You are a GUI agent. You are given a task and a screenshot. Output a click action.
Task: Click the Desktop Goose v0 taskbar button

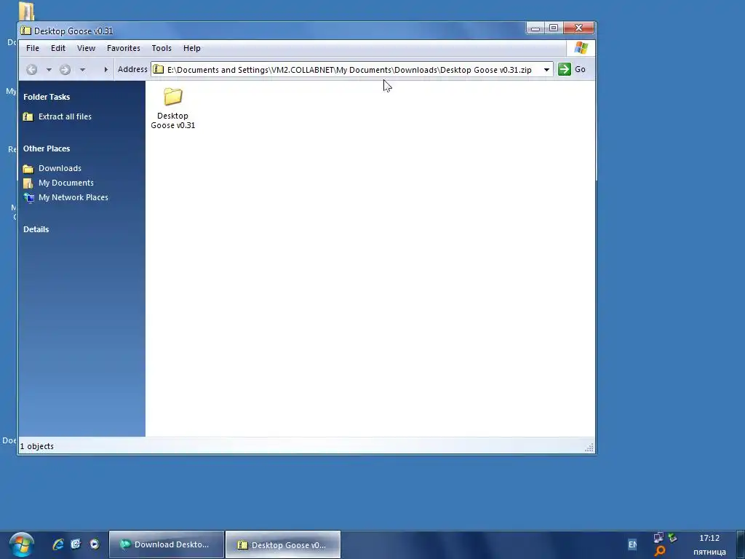point(283,544)
